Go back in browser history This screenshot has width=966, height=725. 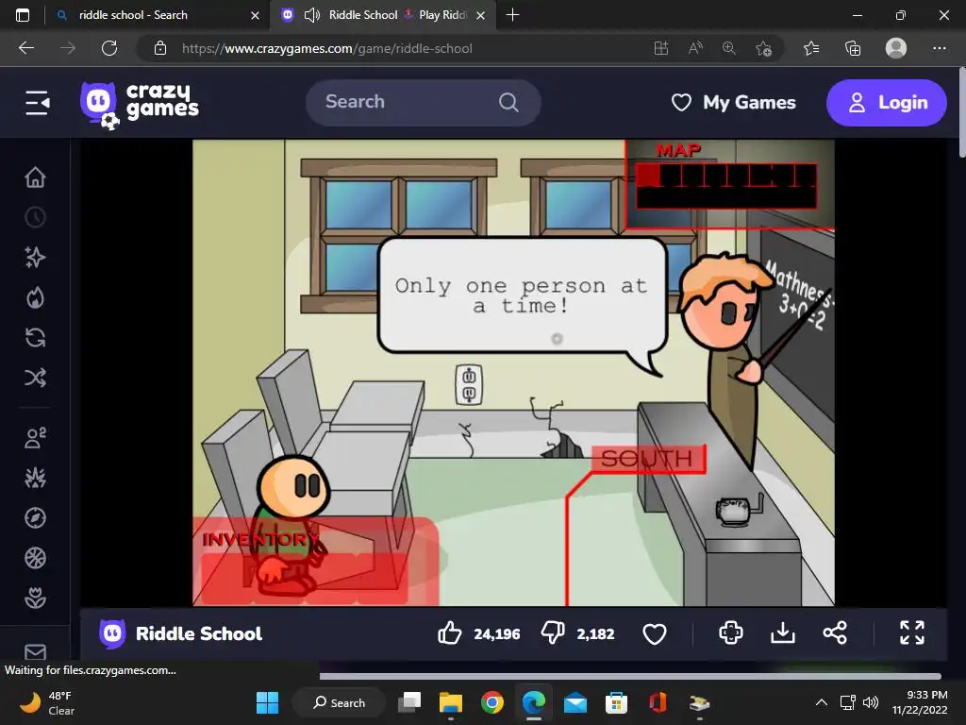point(26,48)
